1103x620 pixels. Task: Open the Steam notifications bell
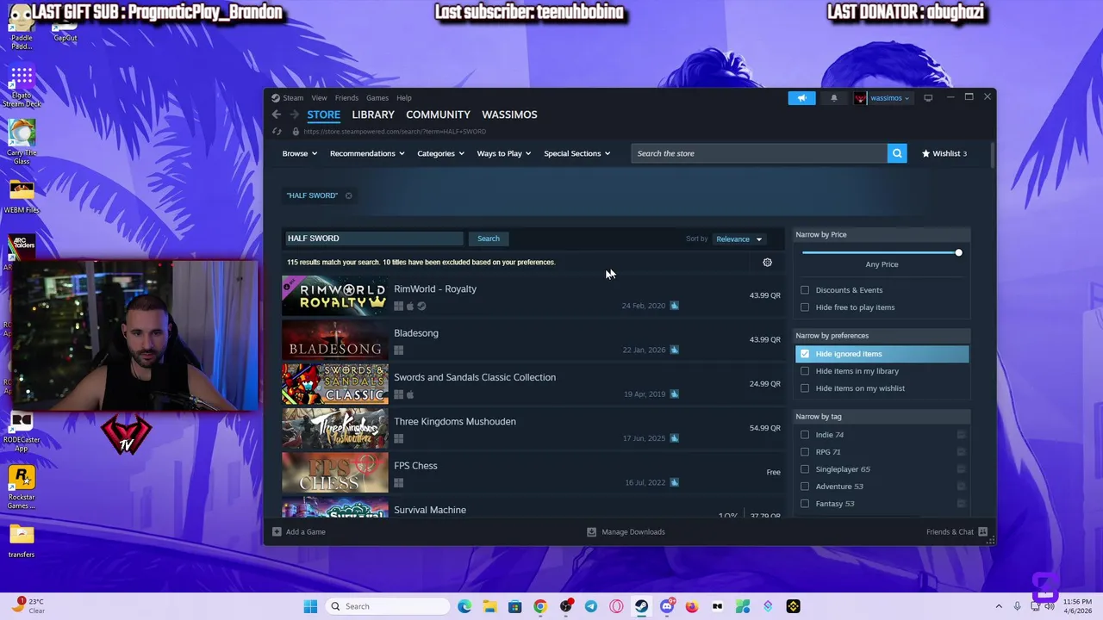[x=833, y=98]
